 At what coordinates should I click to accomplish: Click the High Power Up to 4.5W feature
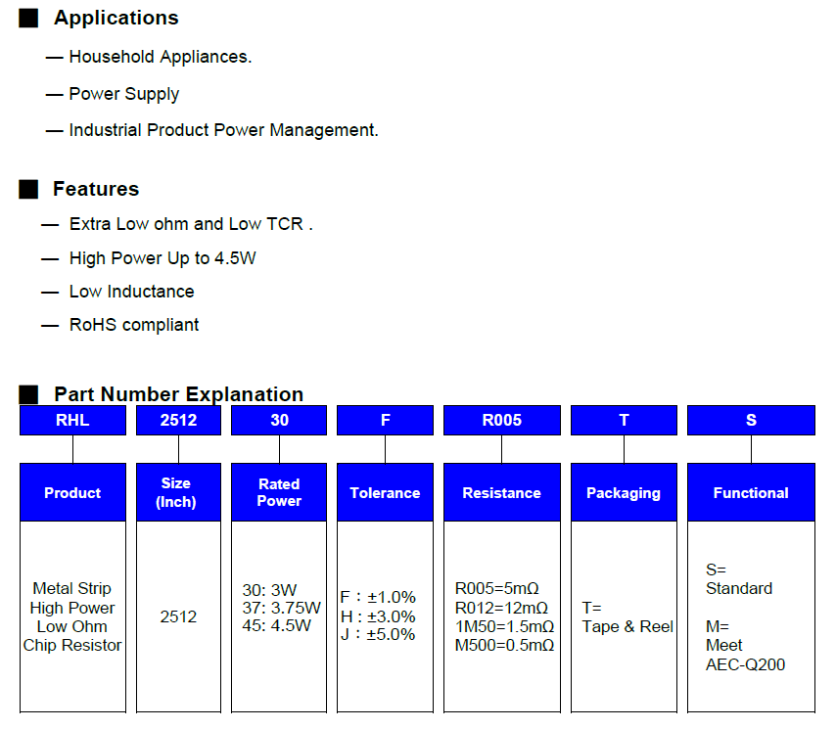point(163,258)
